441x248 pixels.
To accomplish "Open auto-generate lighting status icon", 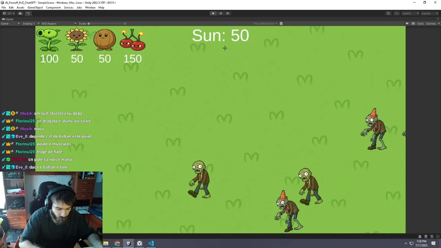I will coord(432,236).
